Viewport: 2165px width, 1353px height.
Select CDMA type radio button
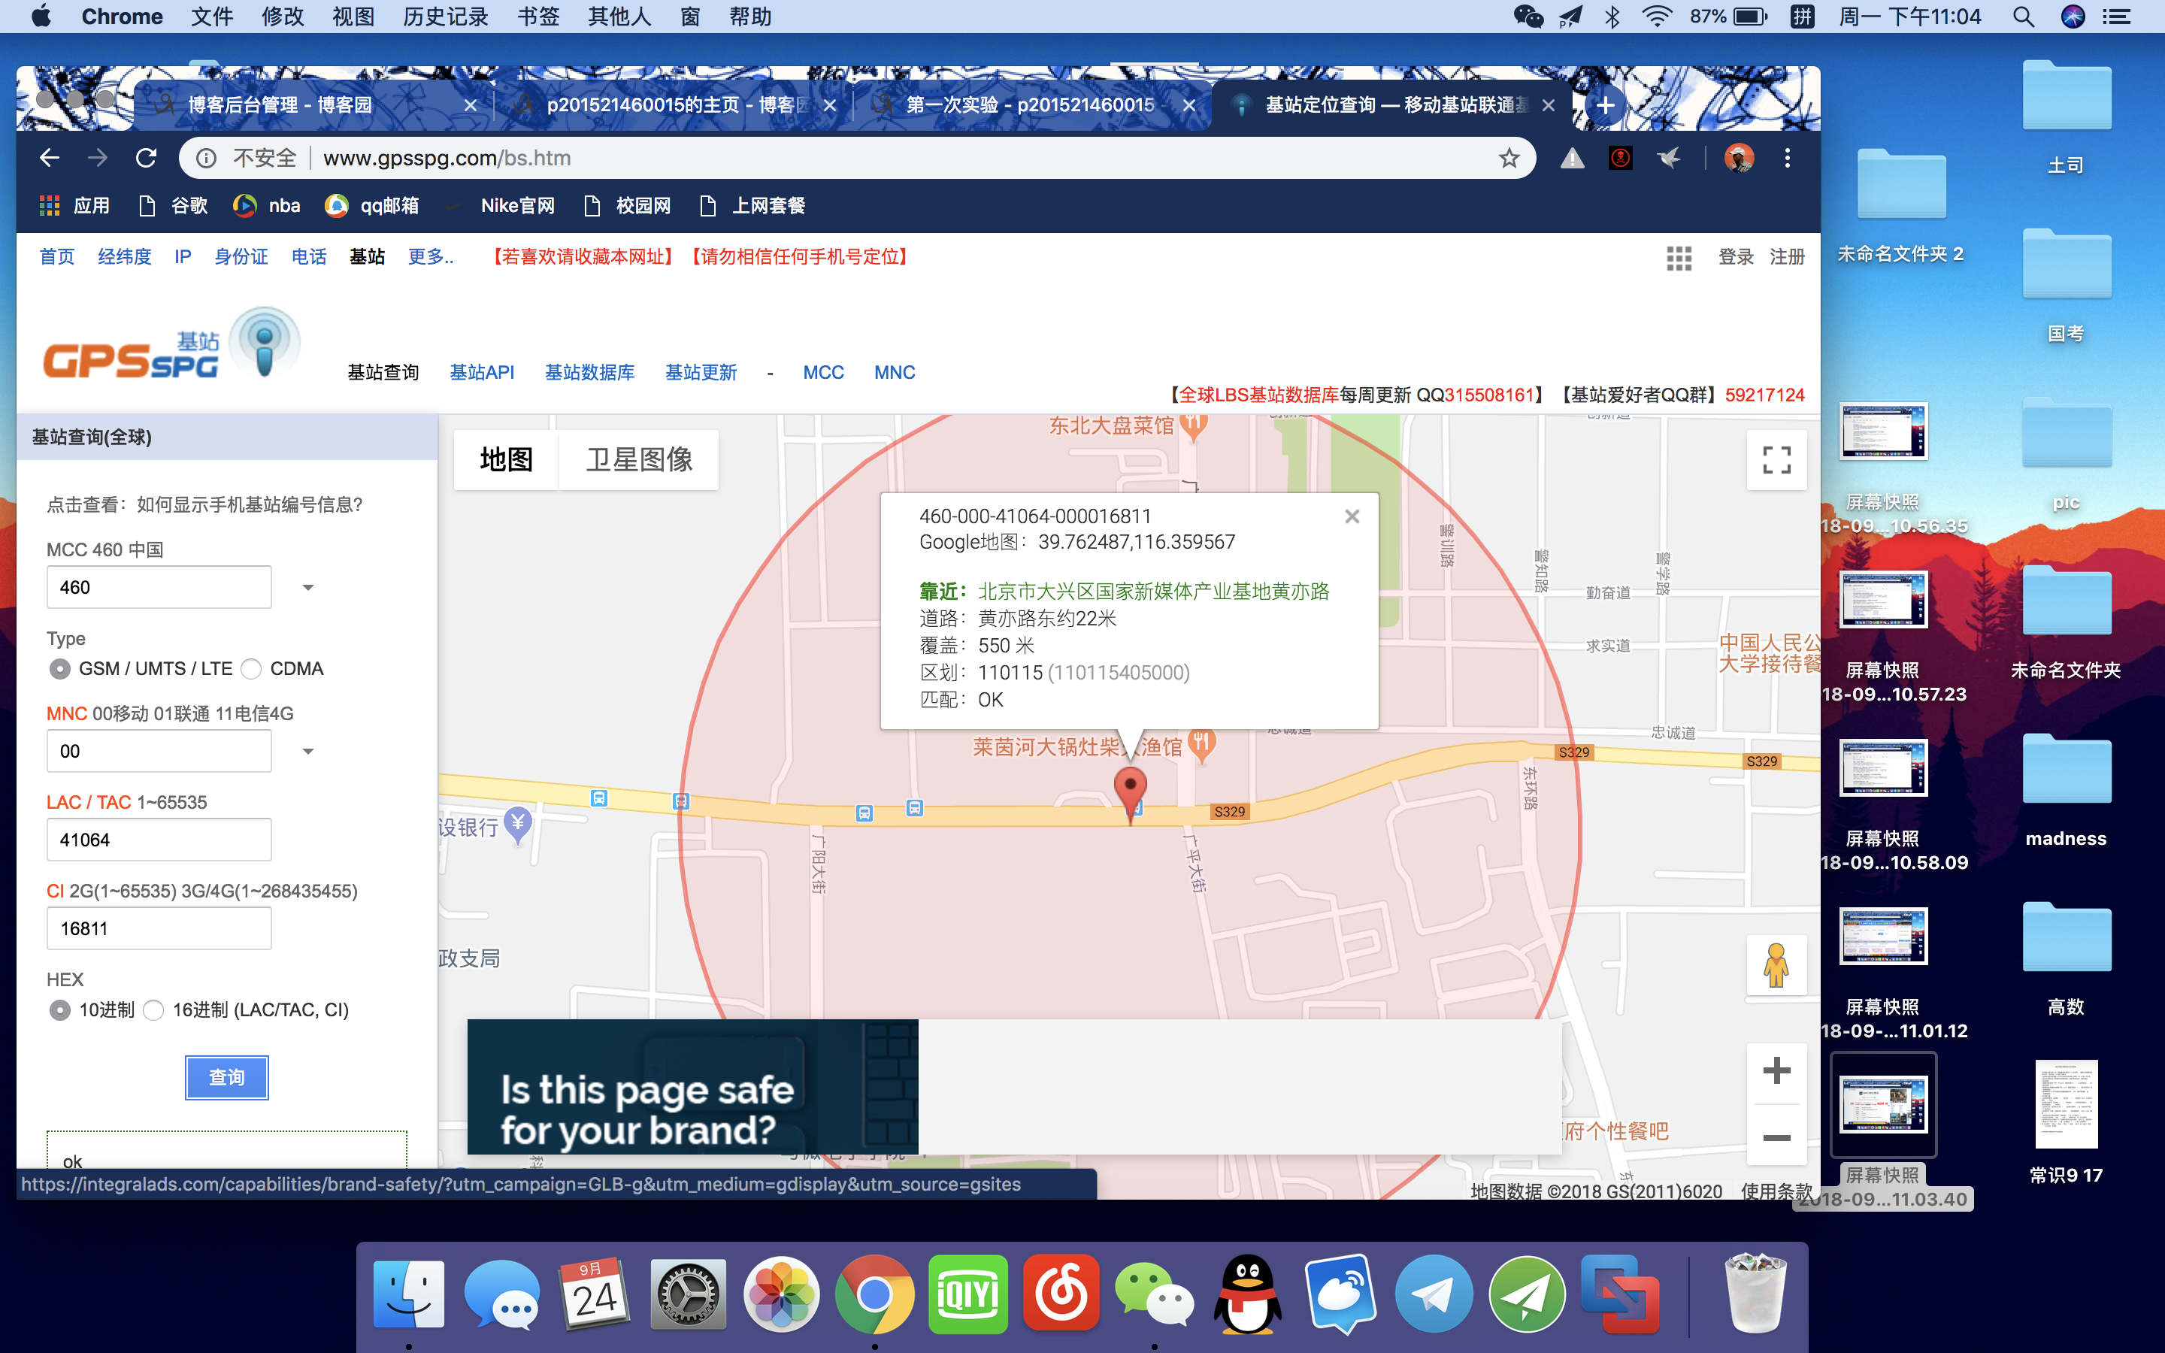point(251,669)
